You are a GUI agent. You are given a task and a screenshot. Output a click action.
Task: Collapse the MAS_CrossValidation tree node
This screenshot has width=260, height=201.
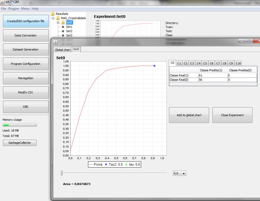click(53, 18)
